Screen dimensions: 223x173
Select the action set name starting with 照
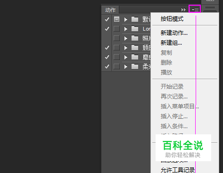pyautogui.click(x=147, y=38)
